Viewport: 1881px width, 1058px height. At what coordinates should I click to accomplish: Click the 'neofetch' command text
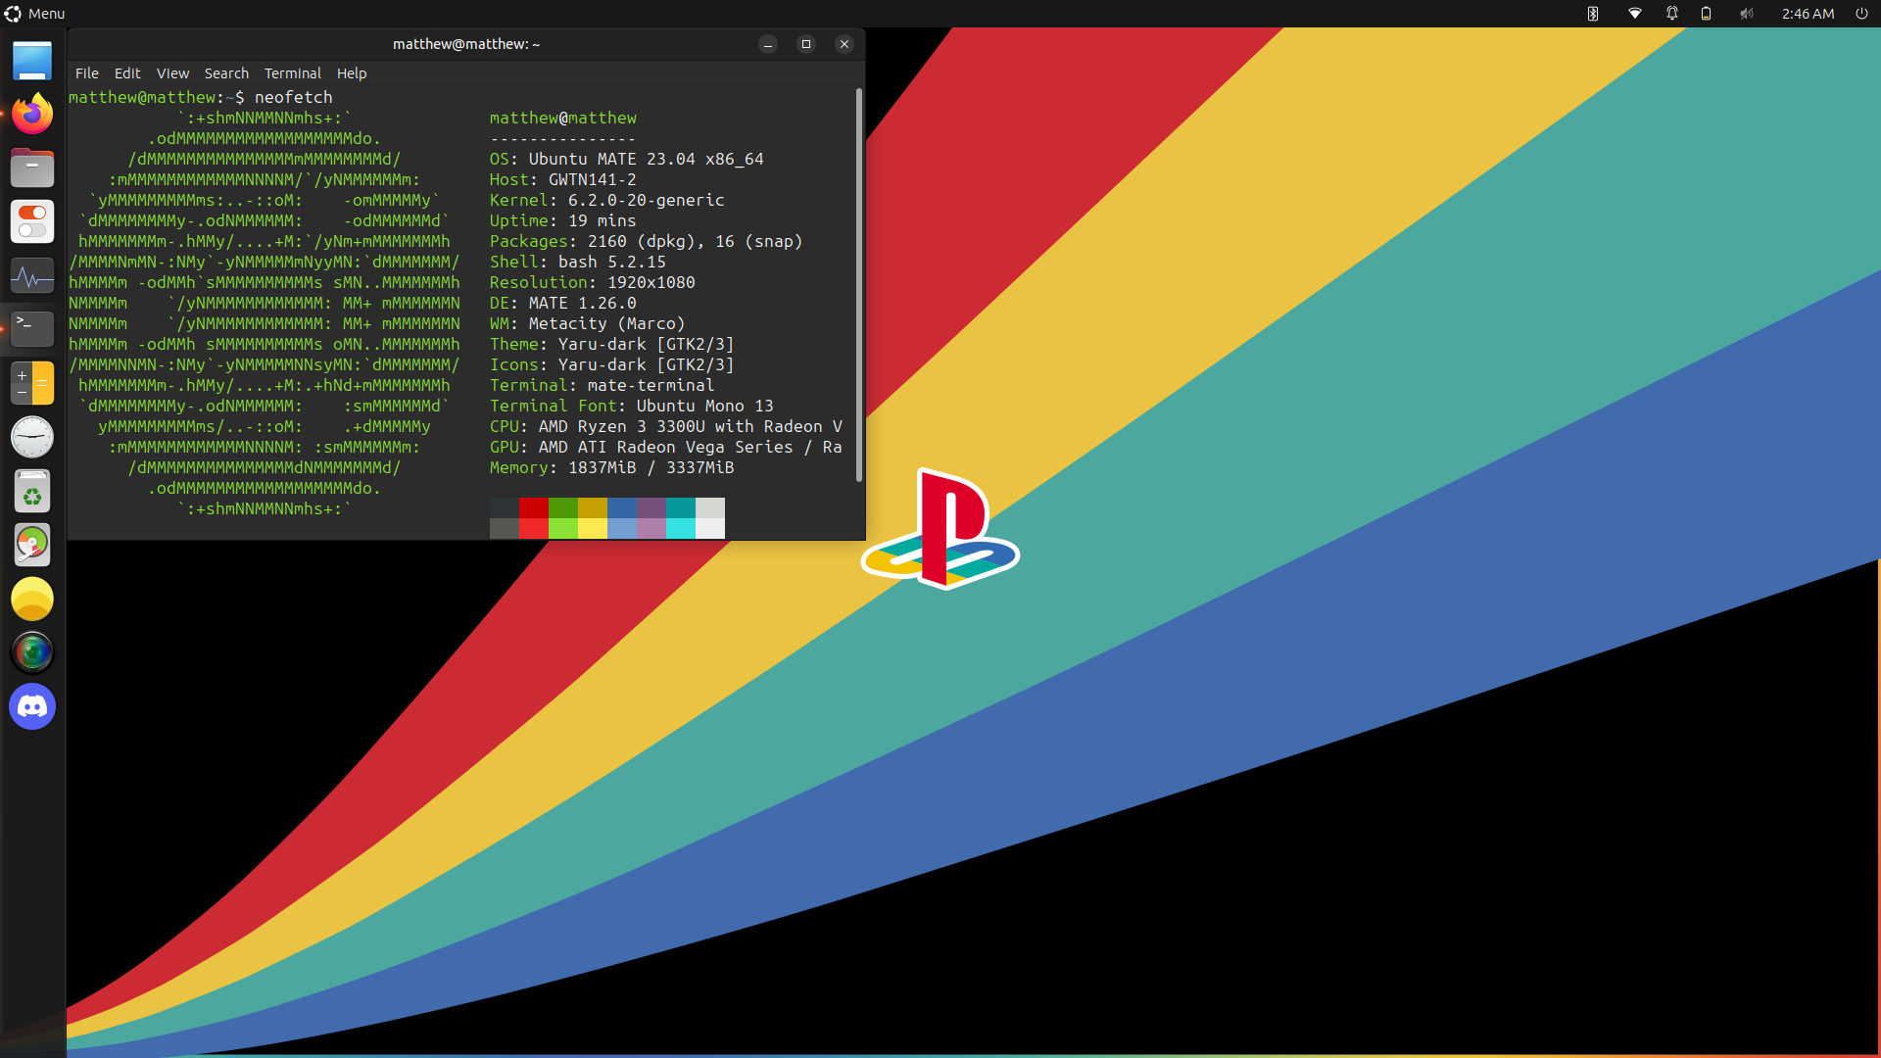[294, 97]
